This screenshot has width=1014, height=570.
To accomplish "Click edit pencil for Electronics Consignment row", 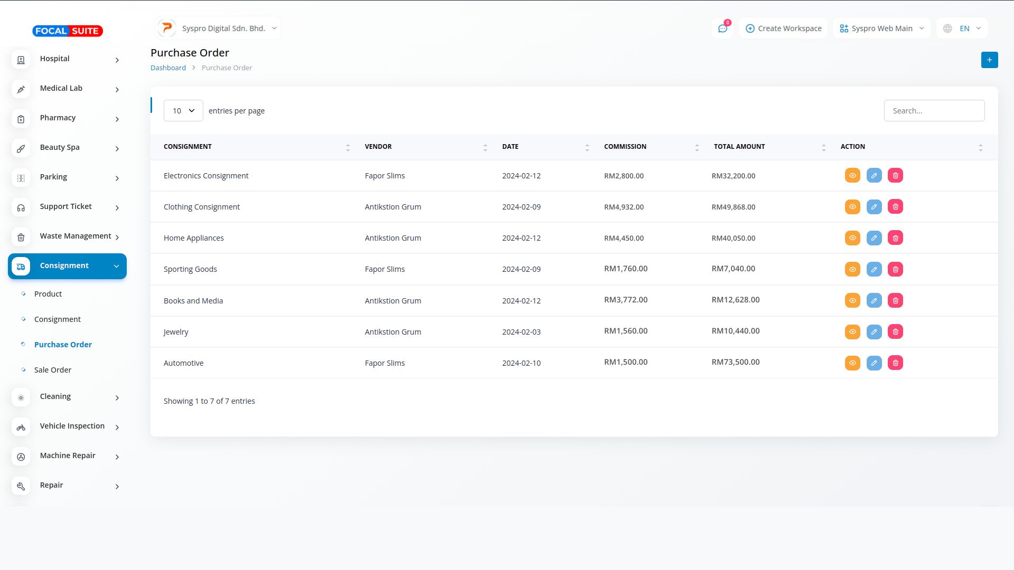I will coord(874,176).
